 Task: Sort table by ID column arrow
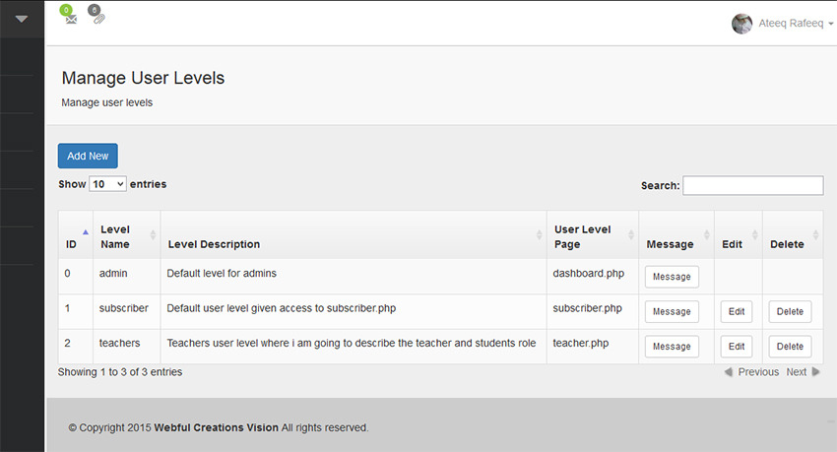coord(86,232)
